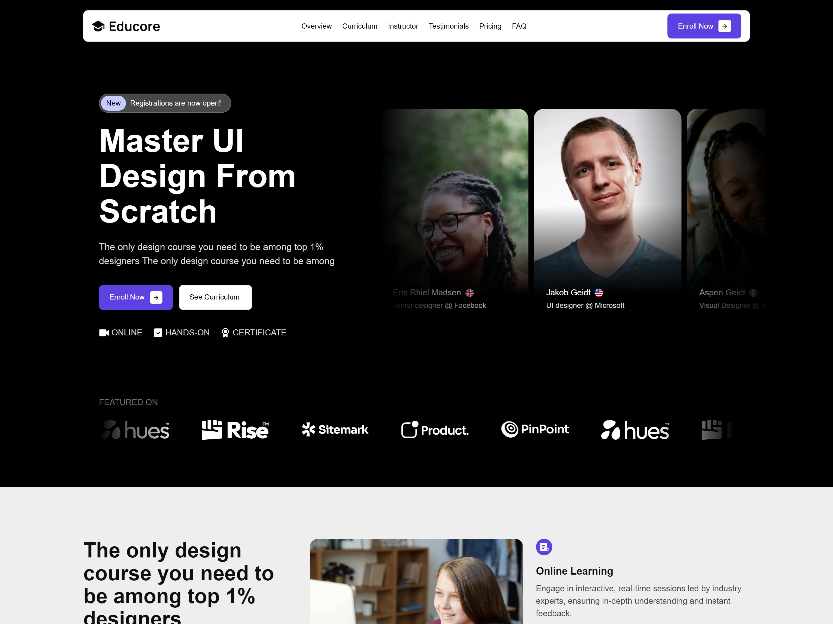Click the UK flag beside Erin Rhiel Madsen
833x624 pixels.
pyautogui.click(x=470, y=292)
